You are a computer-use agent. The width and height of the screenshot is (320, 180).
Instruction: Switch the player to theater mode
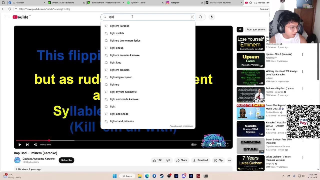[x=219, y=144]
